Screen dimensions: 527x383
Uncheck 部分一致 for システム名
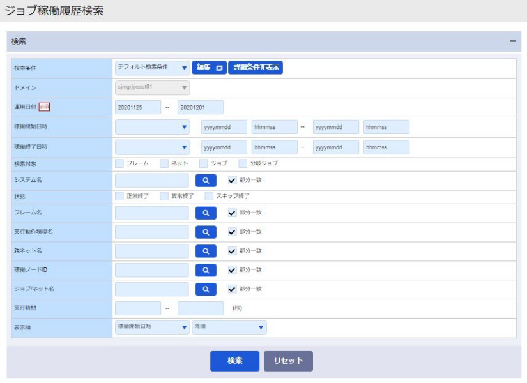pos(232,181)
